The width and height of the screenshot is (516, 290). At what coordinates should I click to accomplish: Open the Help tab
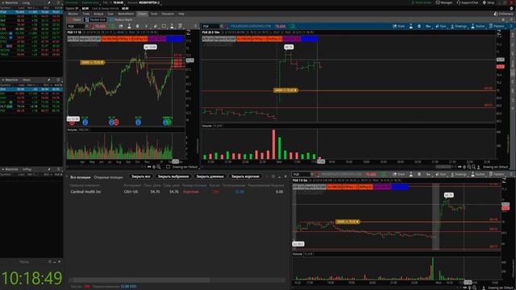(x=181, y=14)
